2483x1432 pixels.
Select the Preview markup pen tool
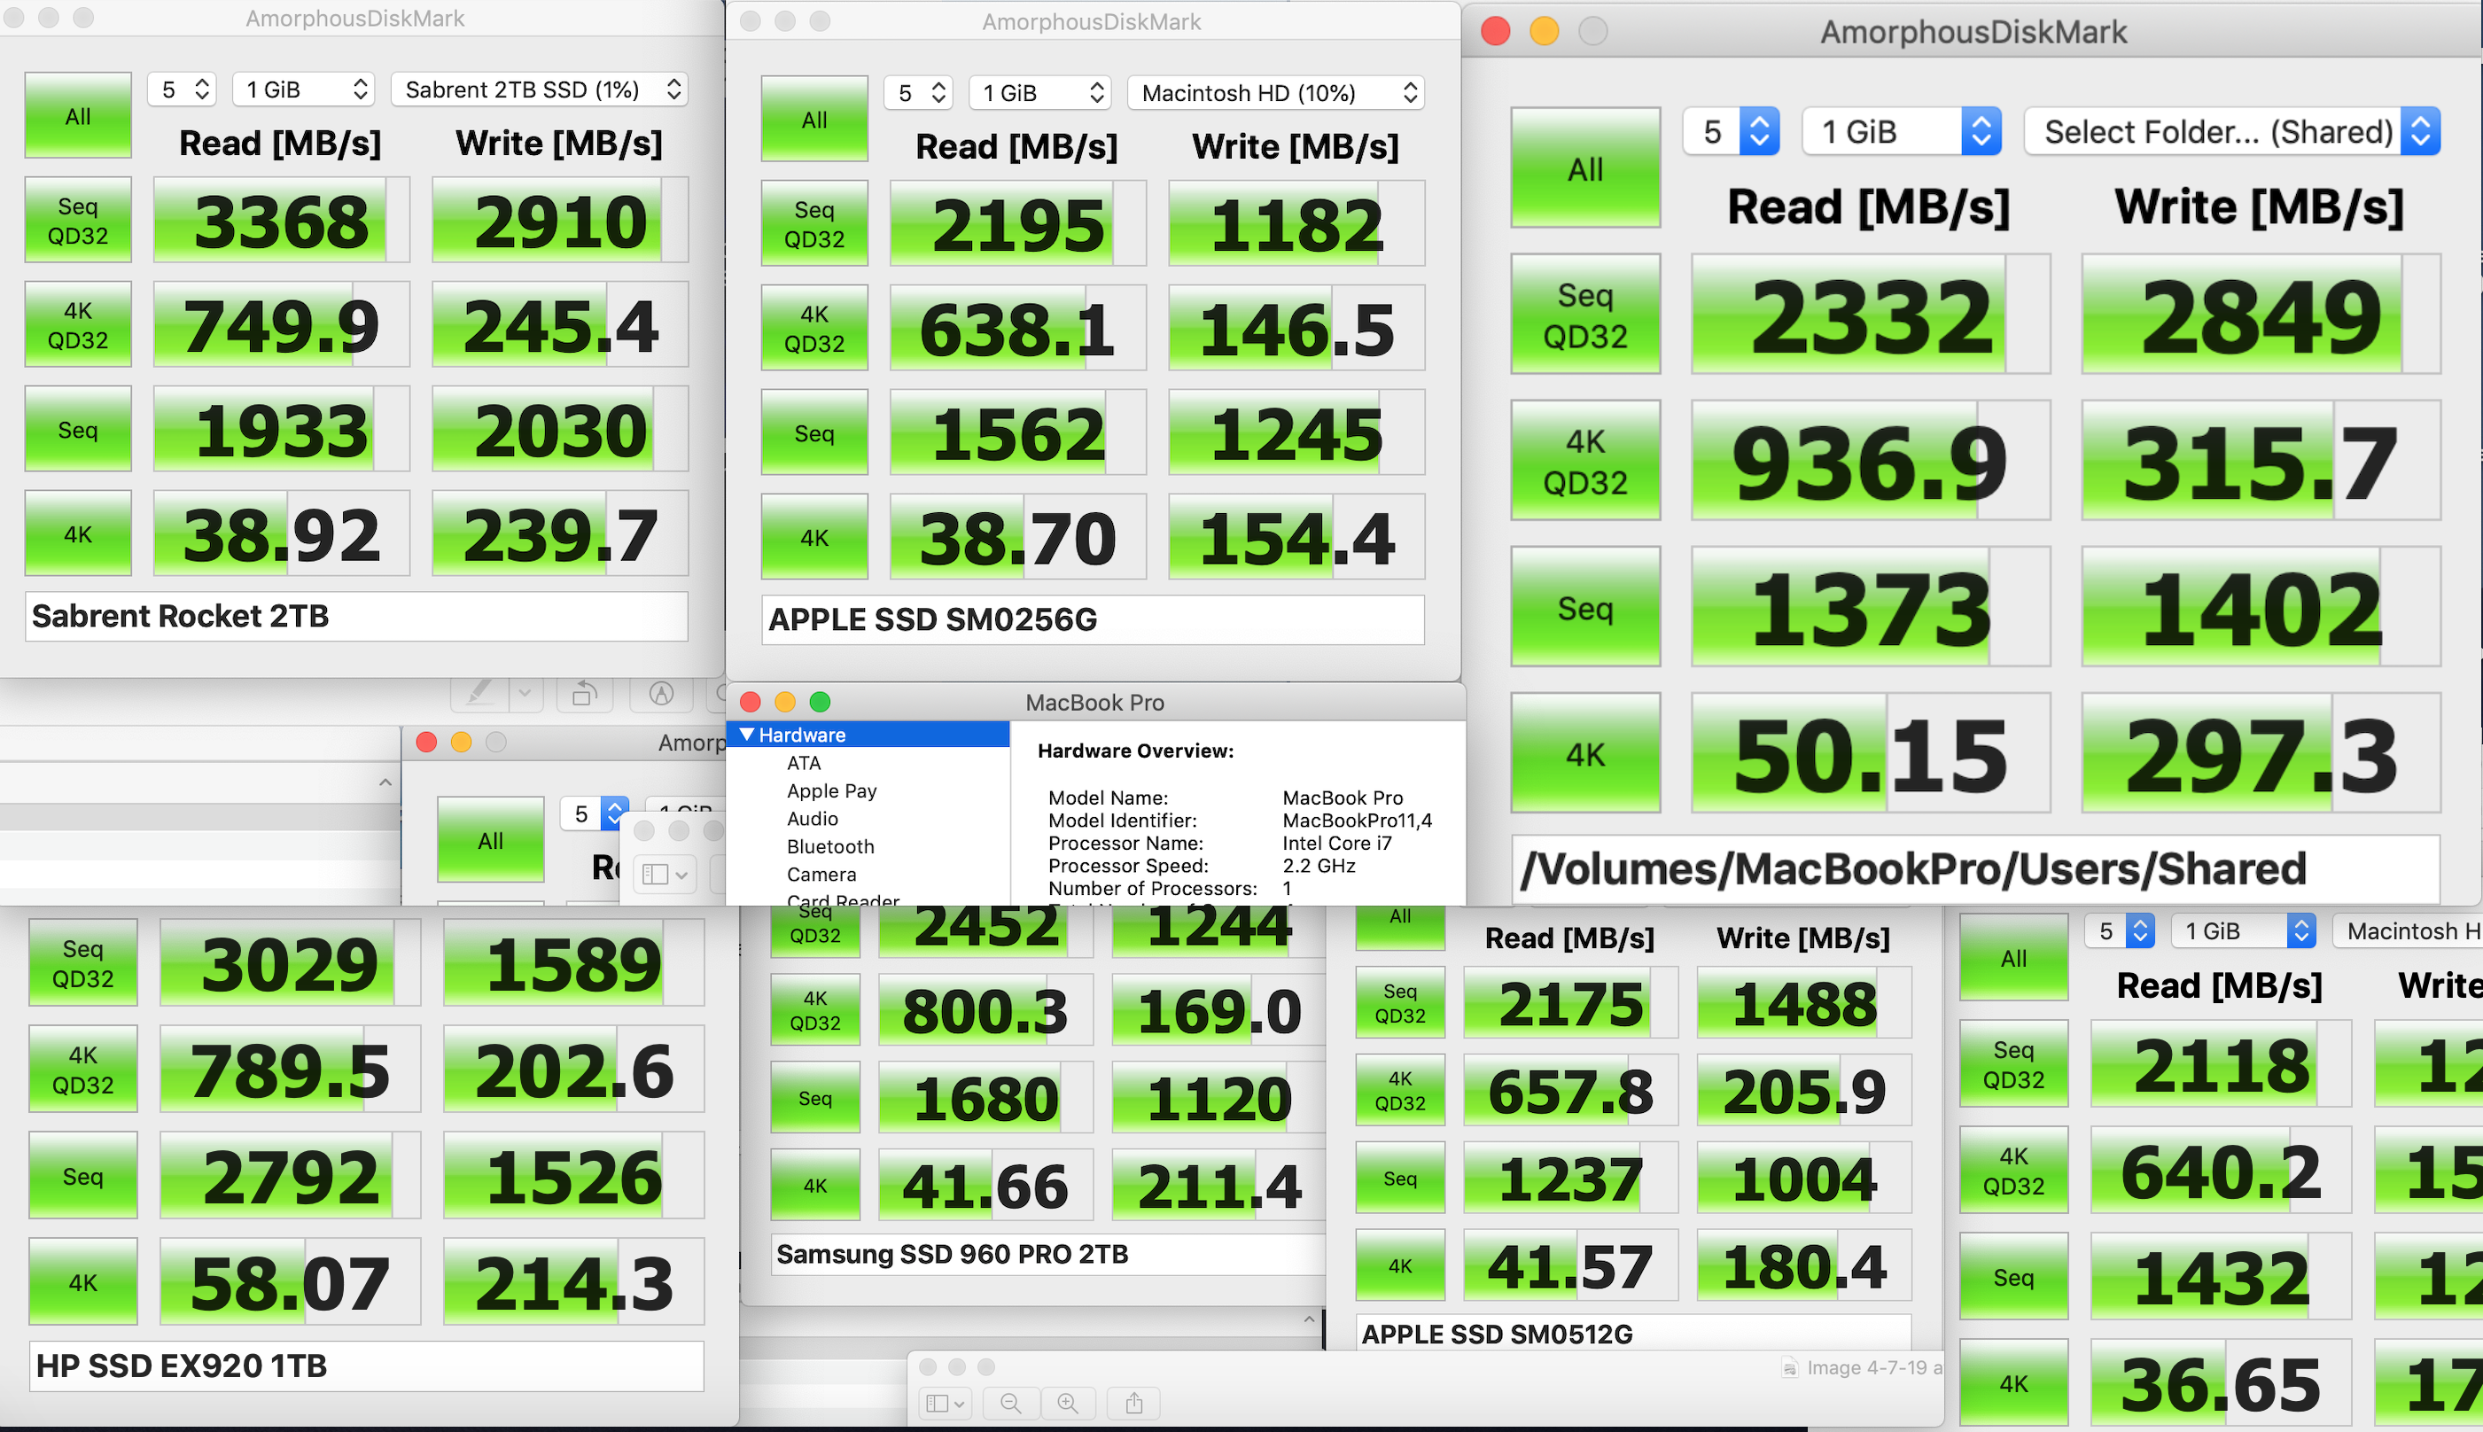point(480,695)
